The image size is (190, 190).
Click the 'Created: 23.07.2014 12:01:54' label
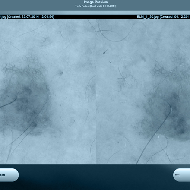(31, 17)
